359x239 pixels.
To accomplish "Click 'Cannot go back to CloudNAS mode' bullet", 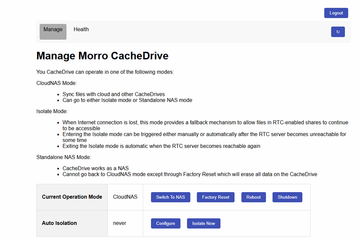I will tap(190, 174).
